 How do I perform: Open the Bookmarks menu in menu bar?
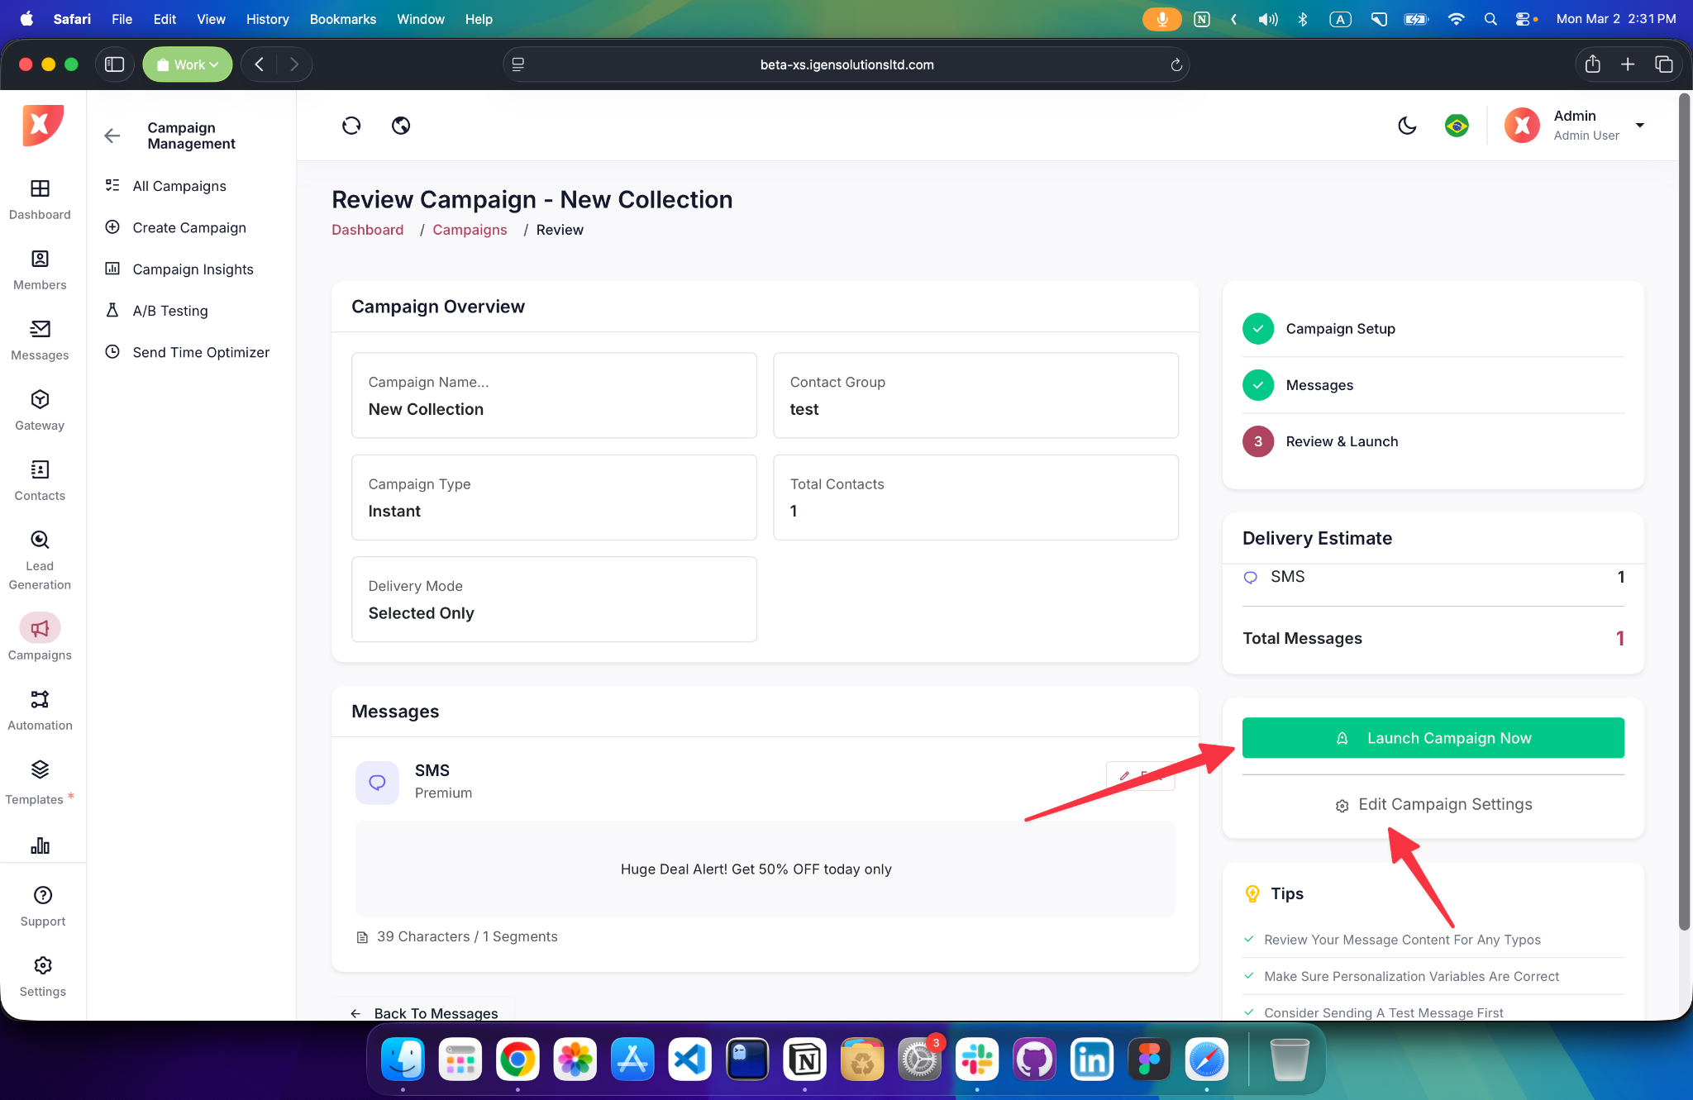342,19
